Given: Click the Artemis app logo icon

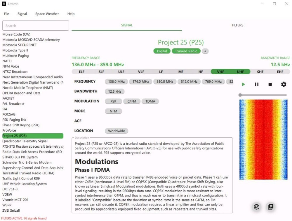Looking at the screenshot, I should [x=4, y=4].
